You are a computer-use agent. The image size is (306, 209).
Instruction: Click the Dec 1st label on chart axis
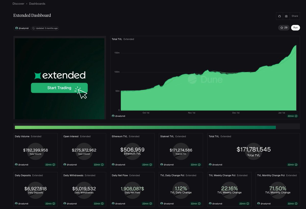click(x=236, y=113)
